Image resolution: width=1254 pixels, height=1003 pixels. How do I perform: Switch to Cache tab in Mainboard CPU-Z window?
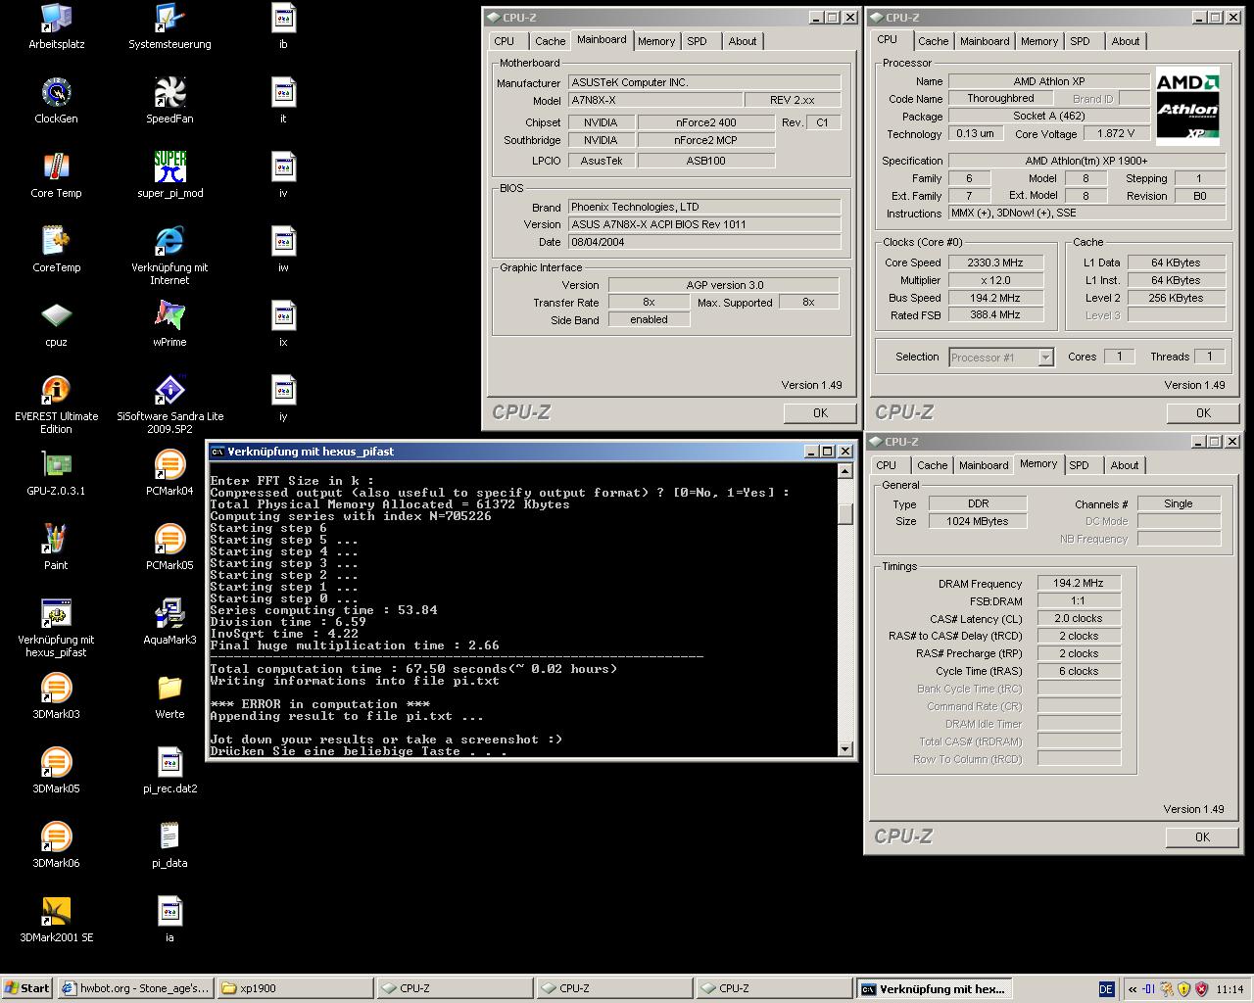tap(550, 41)
